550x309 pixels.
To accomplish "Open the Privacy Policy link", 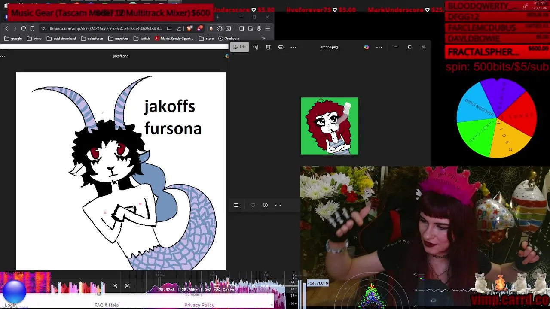I will [199, 305].
